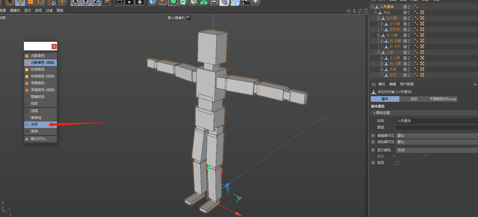The height and width of the screenshot is (217, 478).
Task: Open the 显示 viewport menu
Action: click(28, 11)
